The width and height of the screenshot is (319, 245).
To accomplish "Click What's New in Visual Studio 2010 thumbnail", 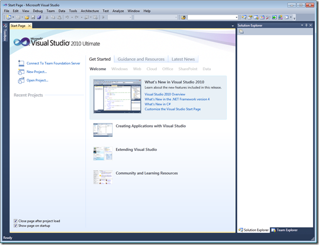I will click(117, 96).
